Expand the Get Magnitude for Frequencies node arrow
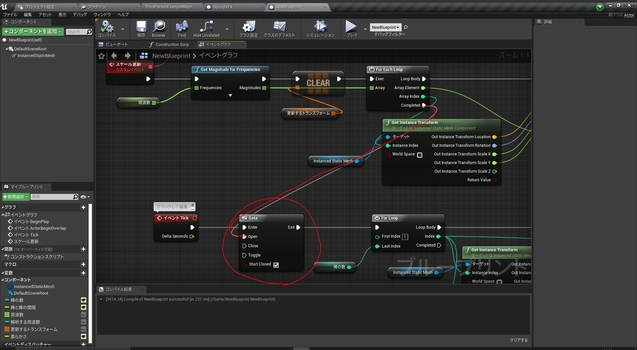Viewport: 637px width, 350px height. 230,95
